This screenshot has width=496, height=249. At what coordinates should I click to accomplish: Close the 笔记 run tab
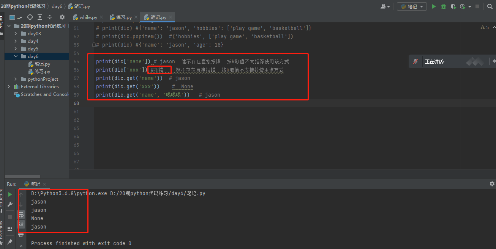click(44, 184)
